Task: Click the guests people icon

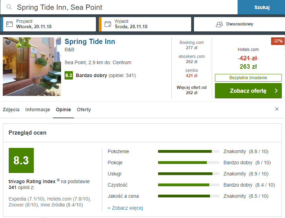Action: tap(219, 24)
